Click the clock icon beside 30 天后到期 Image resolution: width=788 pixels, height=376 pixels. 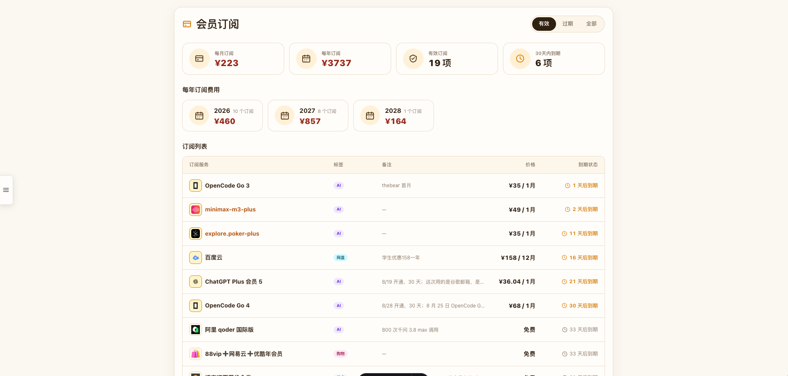[x=564, y=306]
